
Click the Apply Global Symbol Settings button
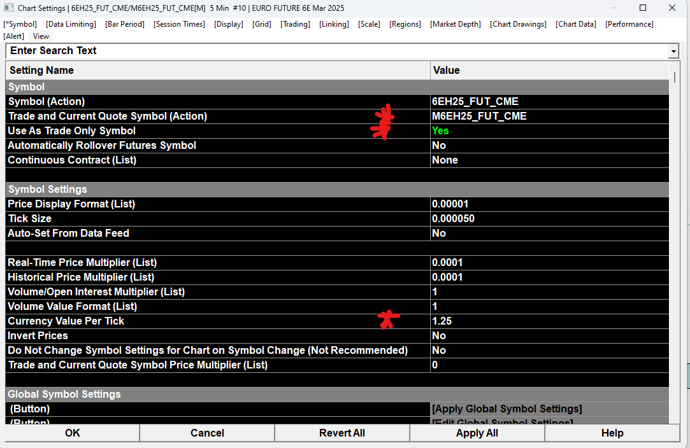[549, 409]
